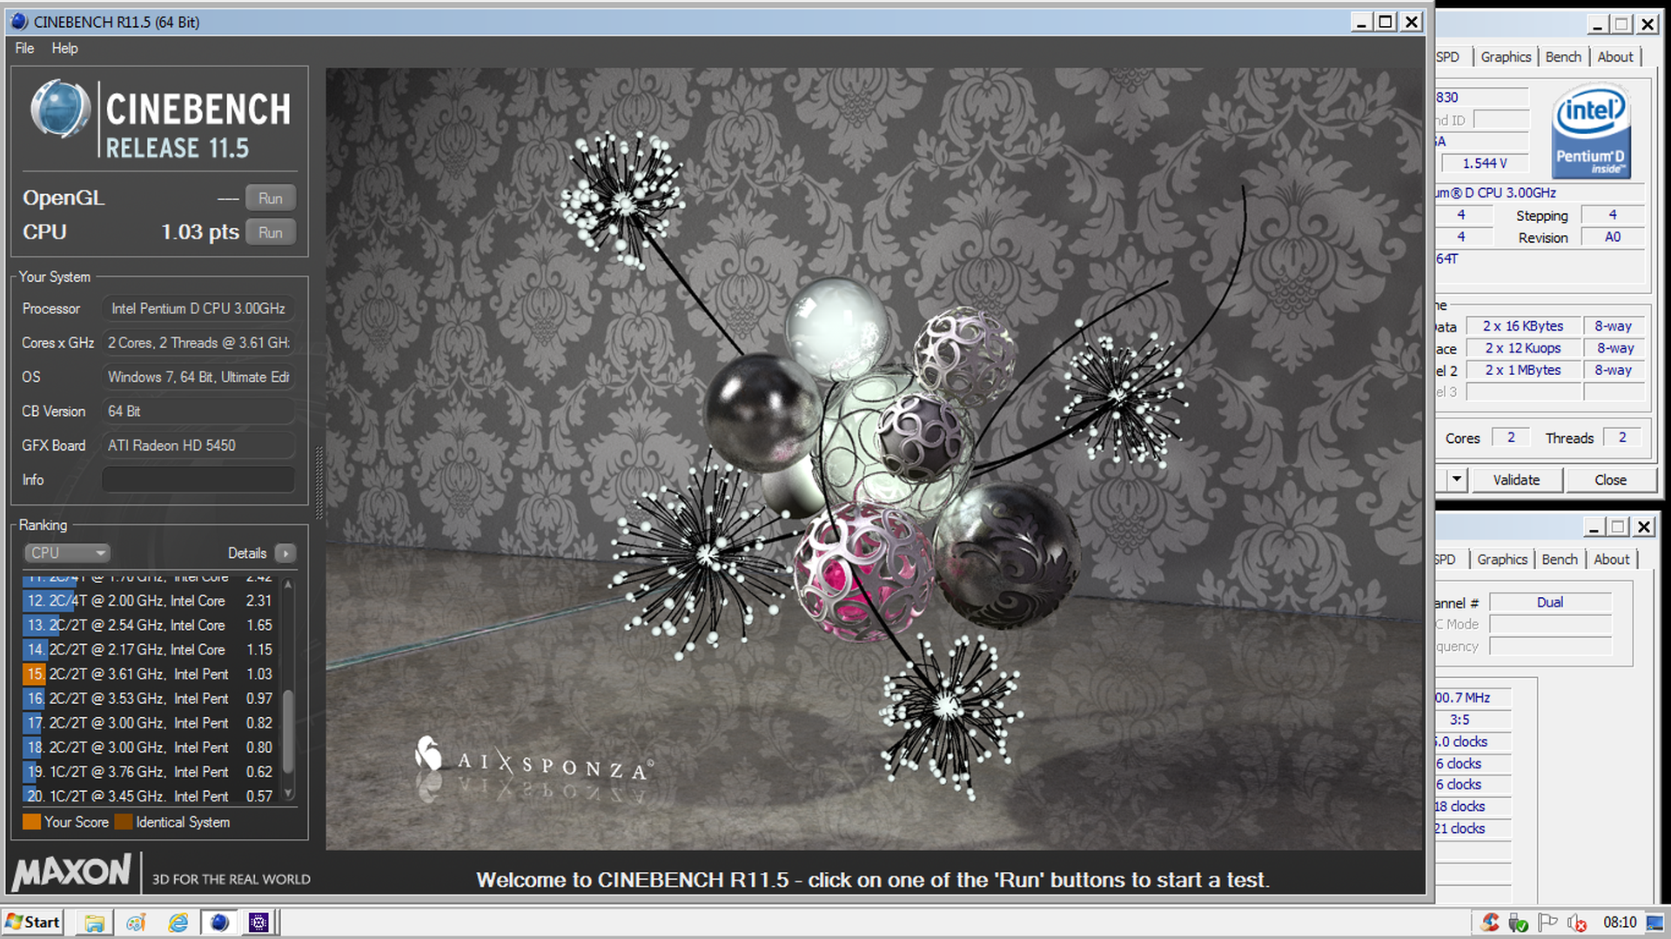Click the GFX Board field ATI Radeon

pyautogui.click(x=198, y=445)
